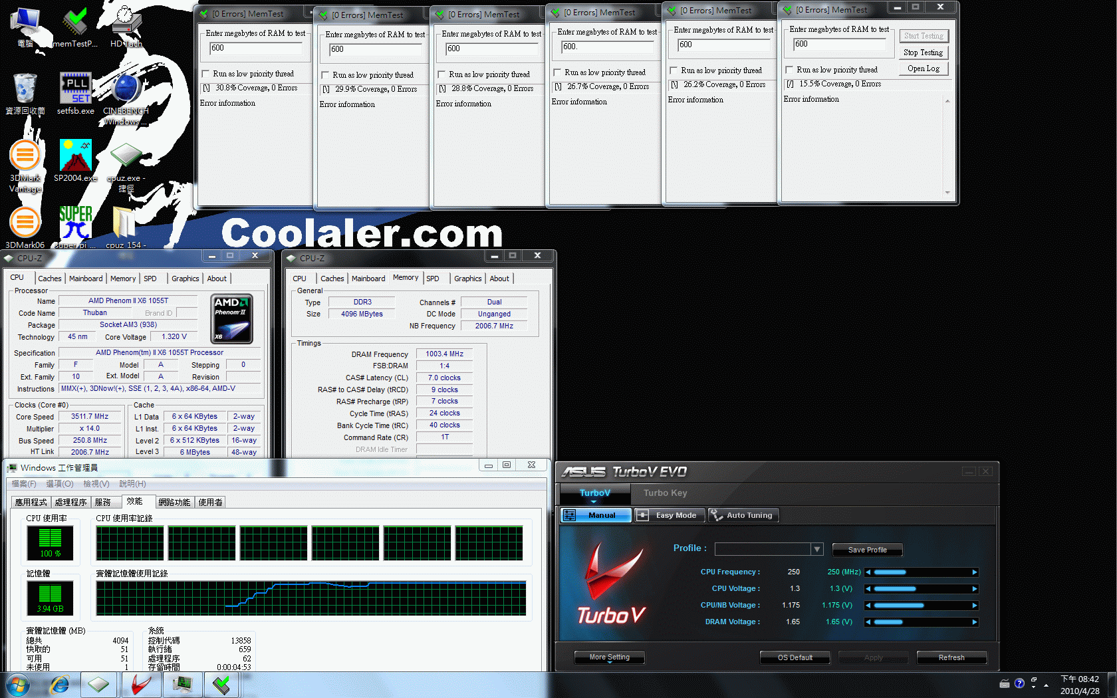Tick low priority in 28.8% Coverage MemTest
The image size is (1117, 698).
point(441,74)
